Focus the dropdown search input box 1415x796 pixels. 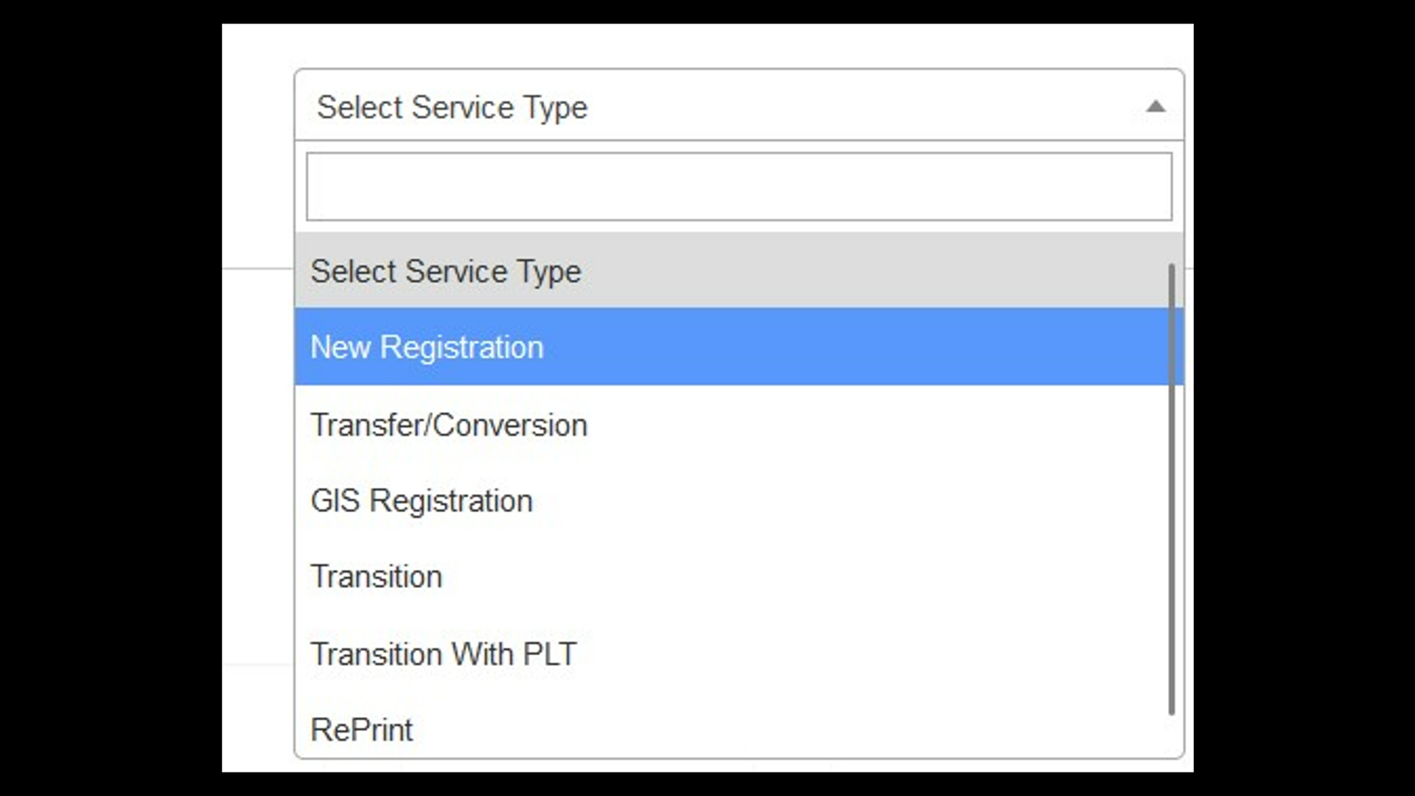click(x=739, y=186)
